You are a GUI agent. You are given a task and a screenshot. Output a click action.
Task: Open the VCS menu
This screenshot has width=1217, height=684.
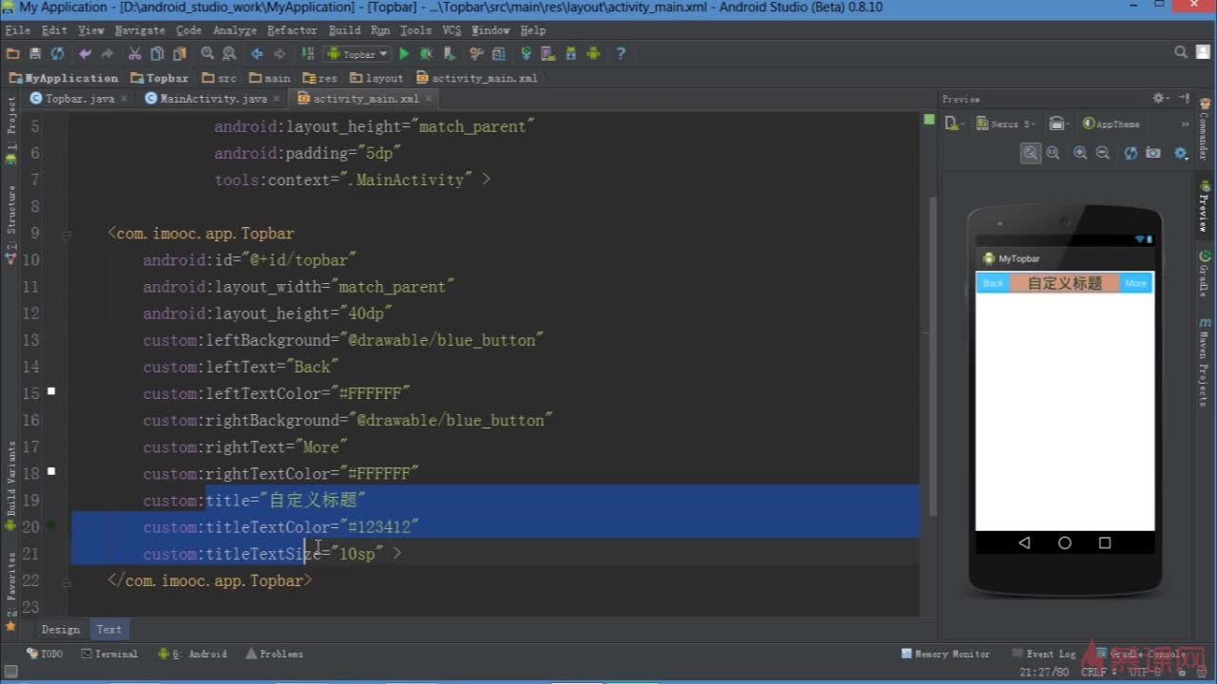coord(452,30)
